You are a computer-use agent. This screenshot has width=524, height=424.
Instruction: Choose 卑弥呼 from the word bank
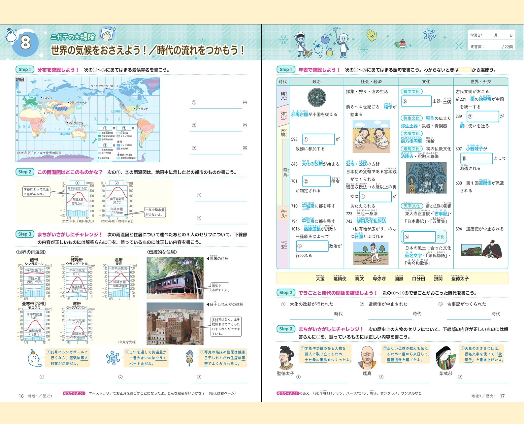379,278
